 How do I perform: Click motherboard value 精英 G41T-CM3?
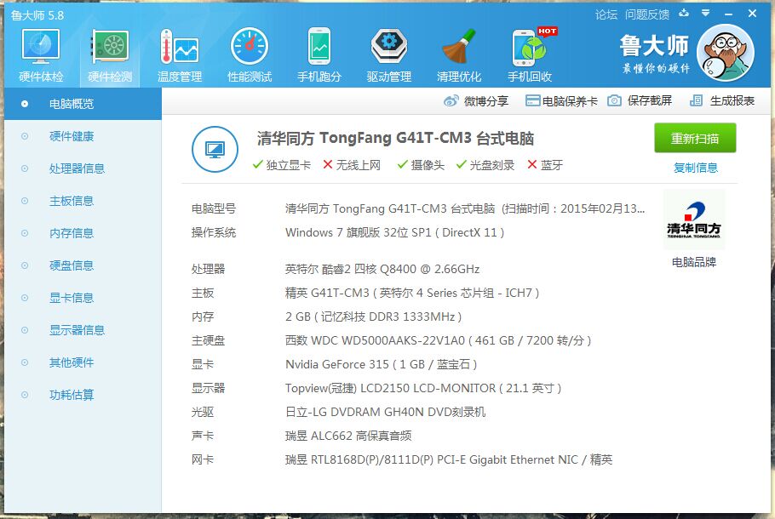coord(412,293)
